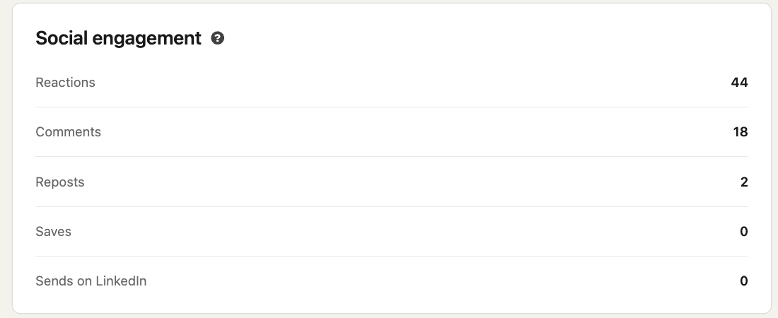Image resolution: width=778 pixels, height=318 pixels.
Task: Click the divider line between Comments and Reposts
Action: pos(391,157)
